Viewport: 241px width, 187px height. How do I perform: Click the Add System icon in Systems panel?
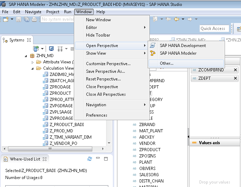(36, 48)
